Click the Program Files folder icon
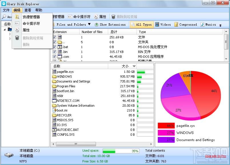The width and height of the screenshot is (230, 165). [x=54, y=86]
